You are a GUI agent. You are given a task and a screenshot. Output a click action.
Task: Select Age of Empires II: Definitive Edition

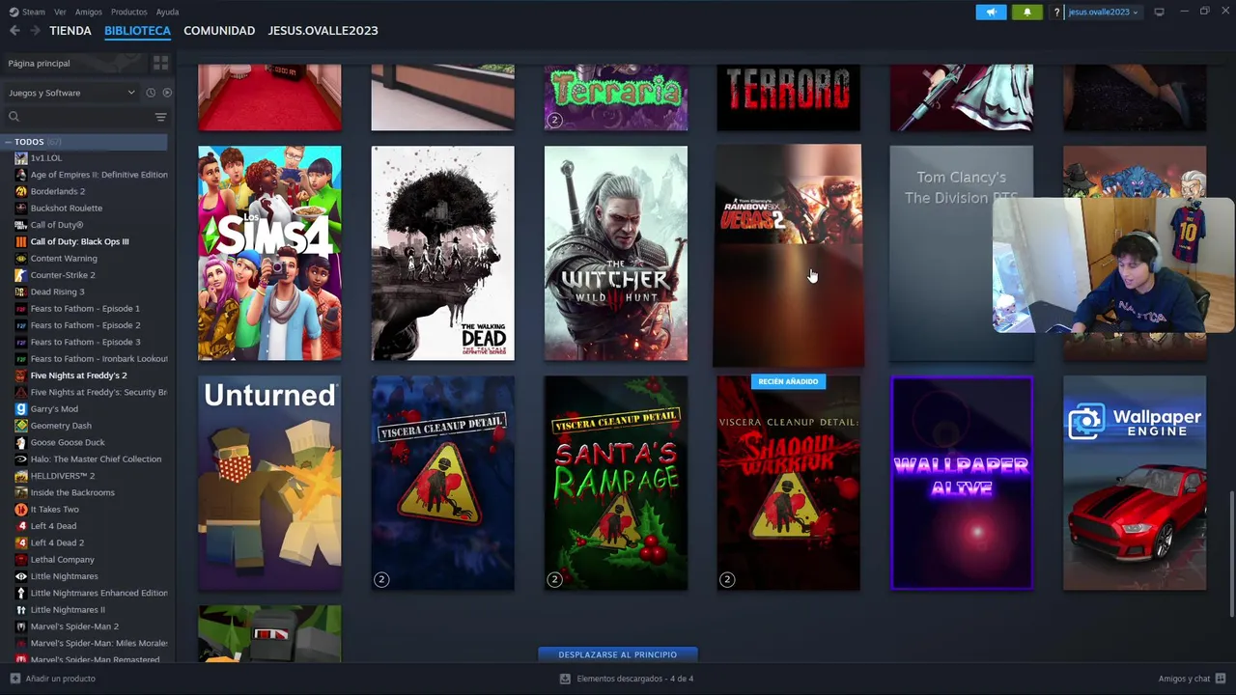pos(98,175)
